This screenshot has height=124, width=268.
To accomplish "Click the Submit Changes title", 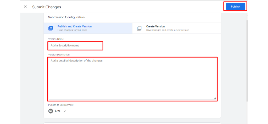I will point(47,7).
